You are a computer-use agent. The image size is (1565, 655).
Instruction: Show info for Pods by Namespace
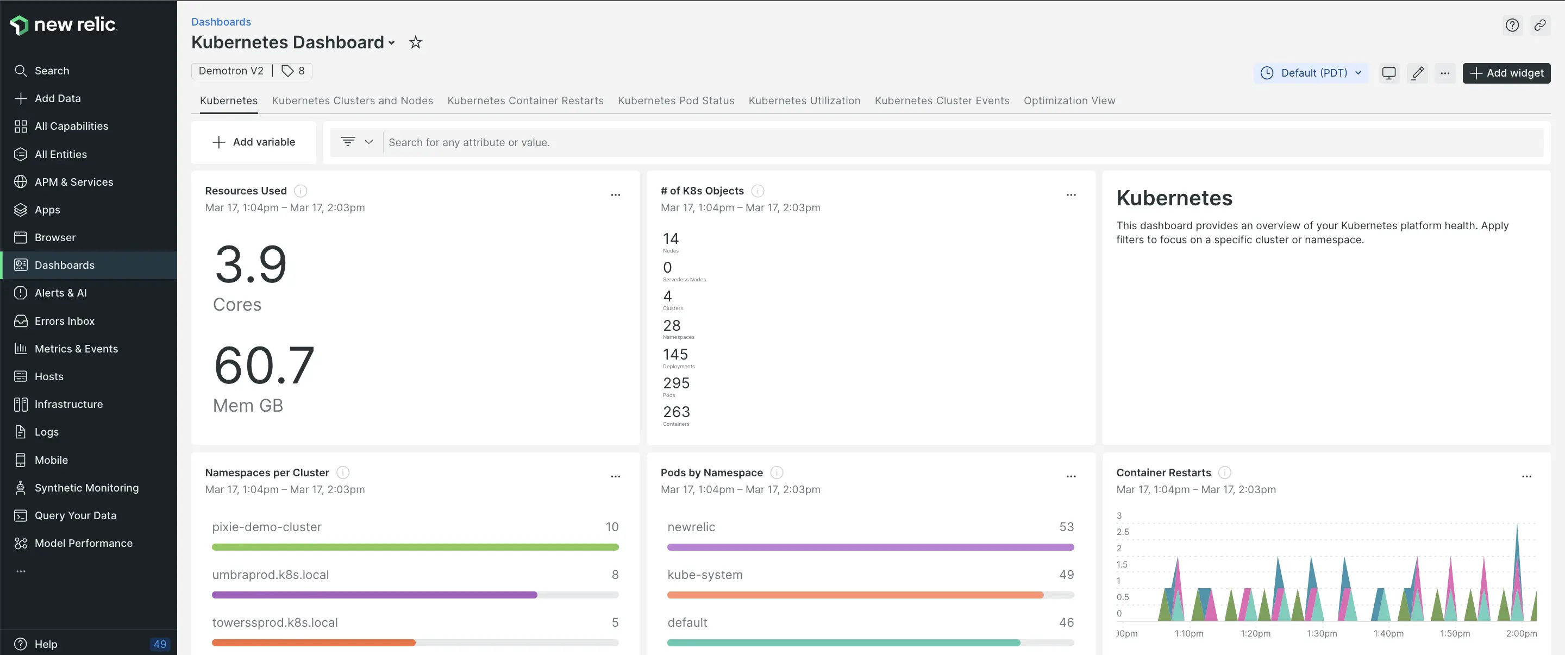point(777,473)
